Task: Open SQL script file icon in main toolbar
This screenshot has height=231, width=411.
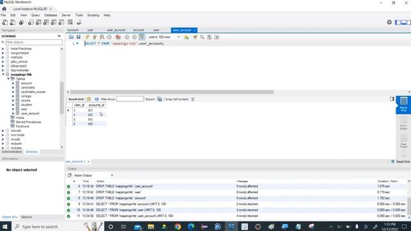Action: 12,22
